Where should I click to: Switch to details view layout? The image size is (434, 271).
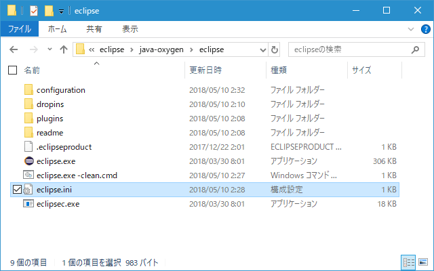[408, 262]
